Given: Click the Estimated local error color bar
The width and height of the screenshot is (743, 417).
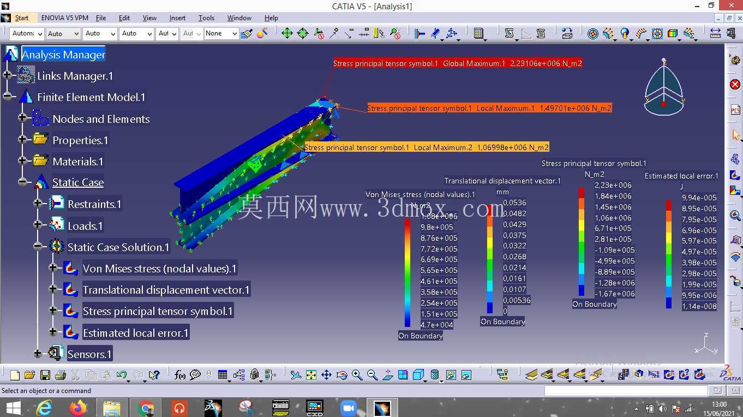Looking at the screenshot, I should tap(669, 254).
